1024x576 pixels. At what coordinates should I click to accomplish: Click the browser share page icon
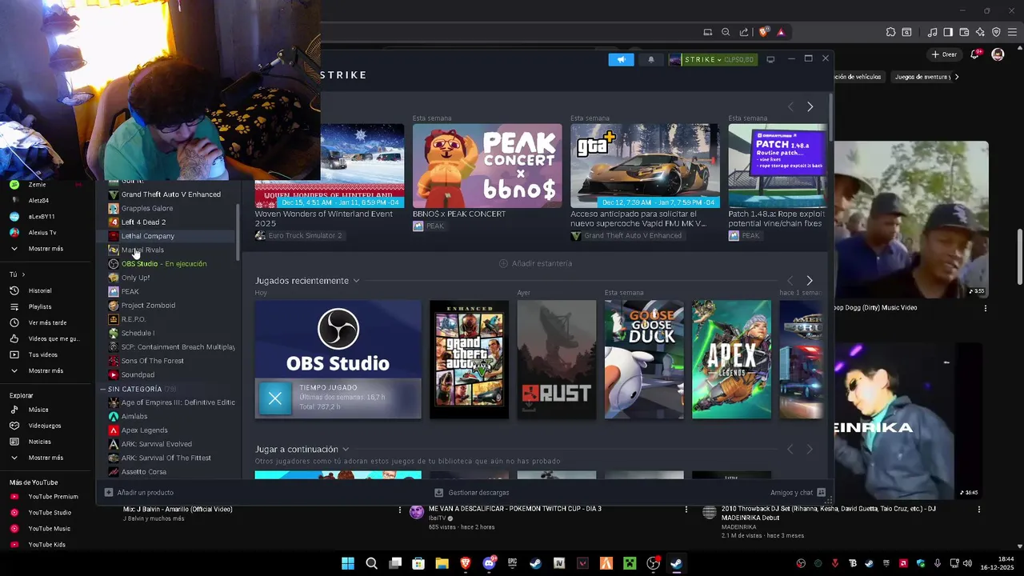tap(744, 32)
